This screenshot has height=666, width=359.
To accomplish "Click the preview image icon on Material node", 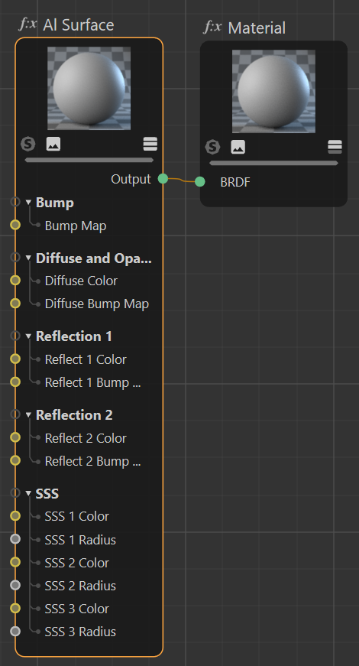I will click(238, 147).
